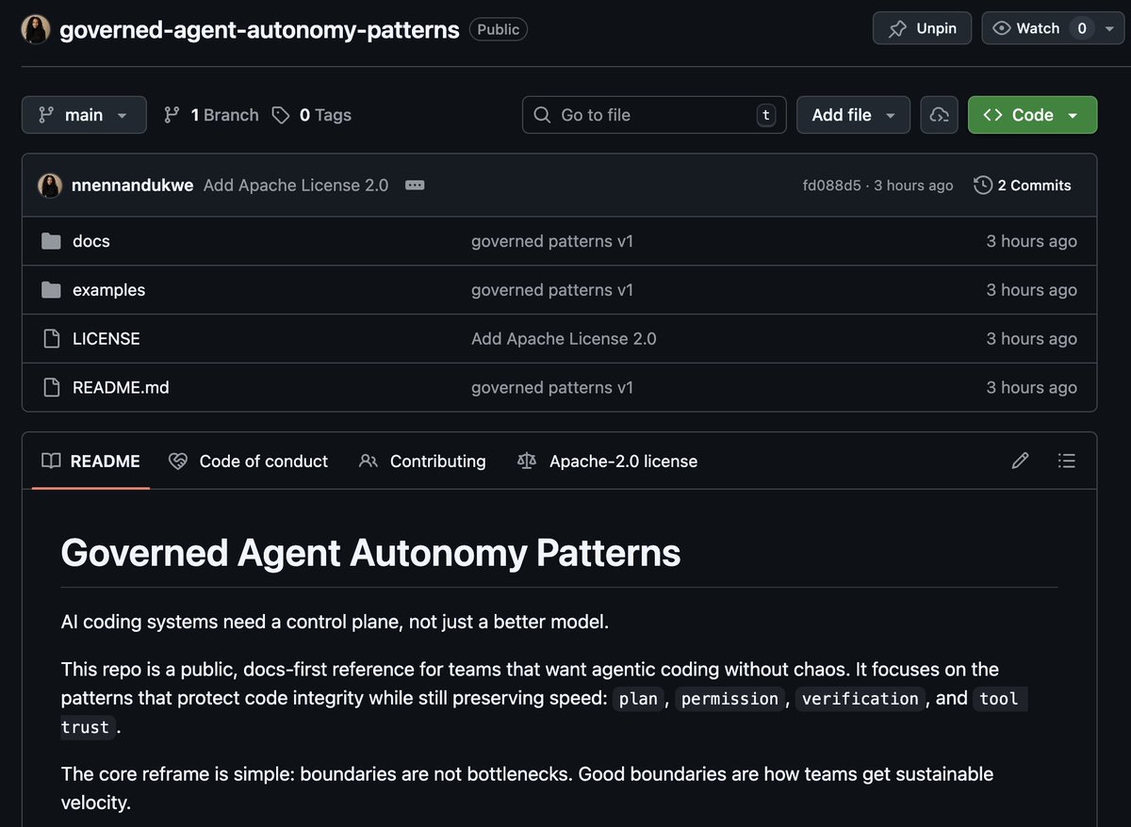Open the examples folder
Screen dimensions: 1131x827
coord(109,290)
